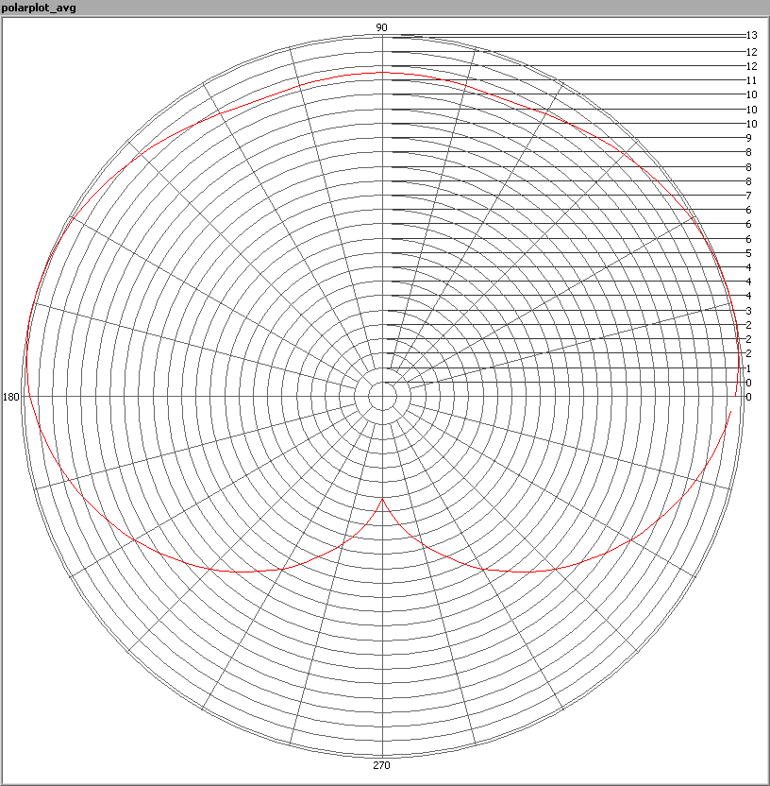The image size is (770, 786).
Task: Select the radial scale label 9
Action: tap(748, 138)
